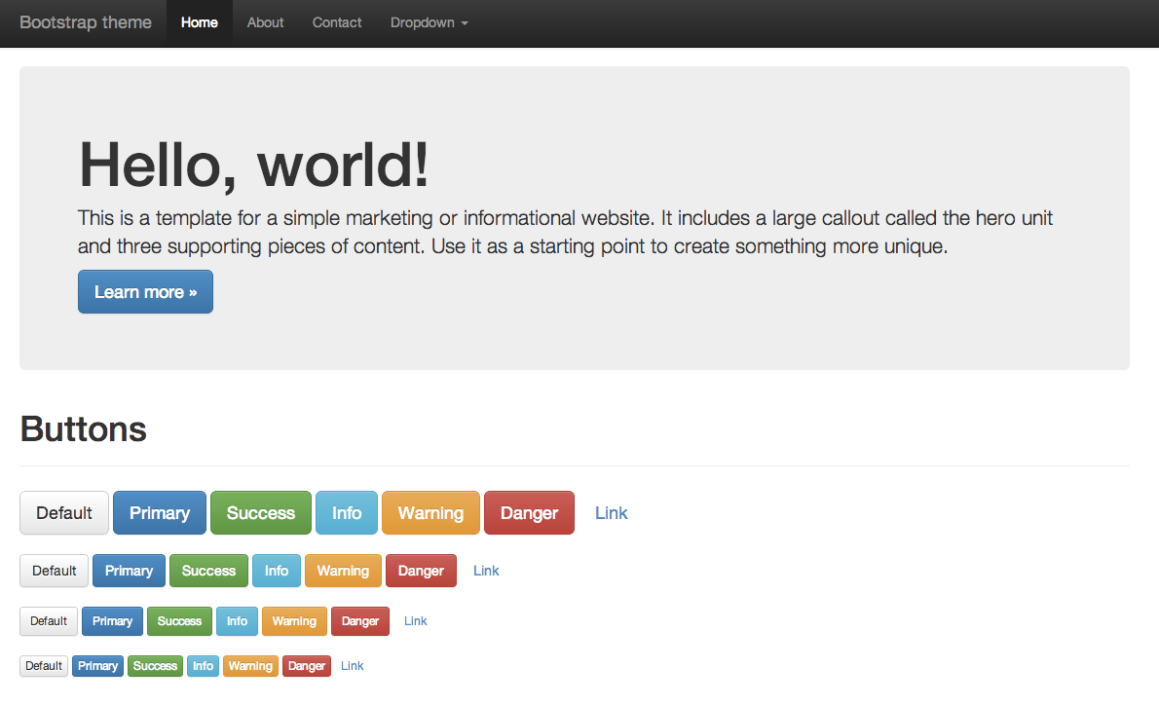Click the large Warning button
Viewport: 1159px width, 706px height.
(430, 512)
